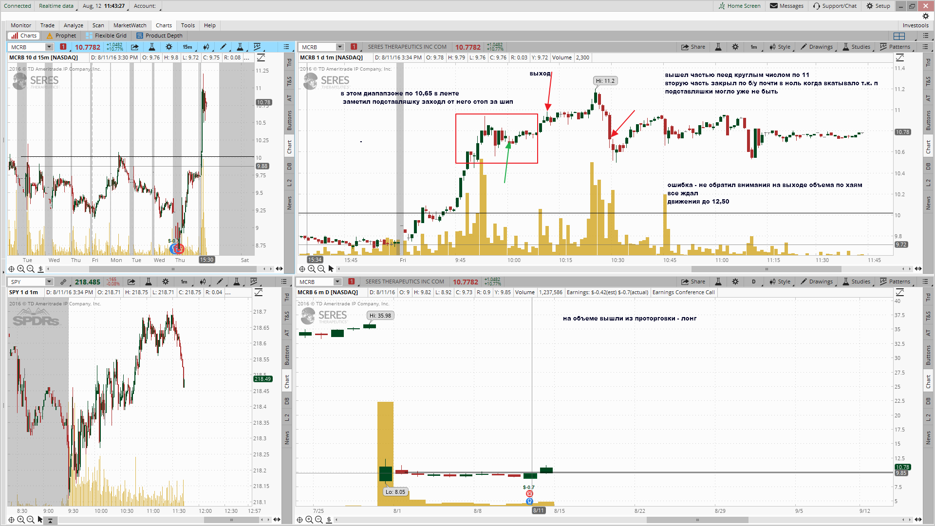This screenshot has height=526, width=935.
Task: Toggle the red clipboard link 1 in the 15m chart
Action: click(x=63, y=47)
